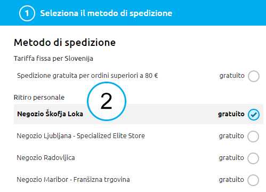Click the 'Tariffa fissa per Slovenija' label

coord(53,59)
